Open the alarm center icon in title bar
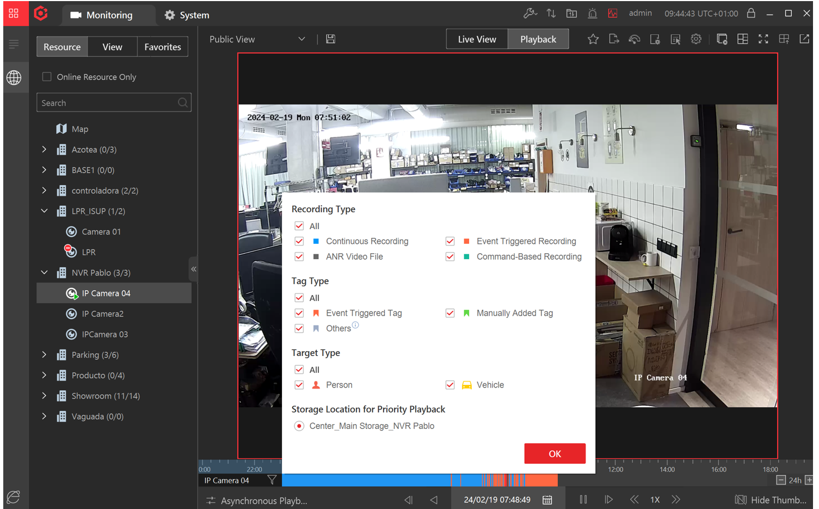Viewport: 819px width, 509px height. (592, 13)
